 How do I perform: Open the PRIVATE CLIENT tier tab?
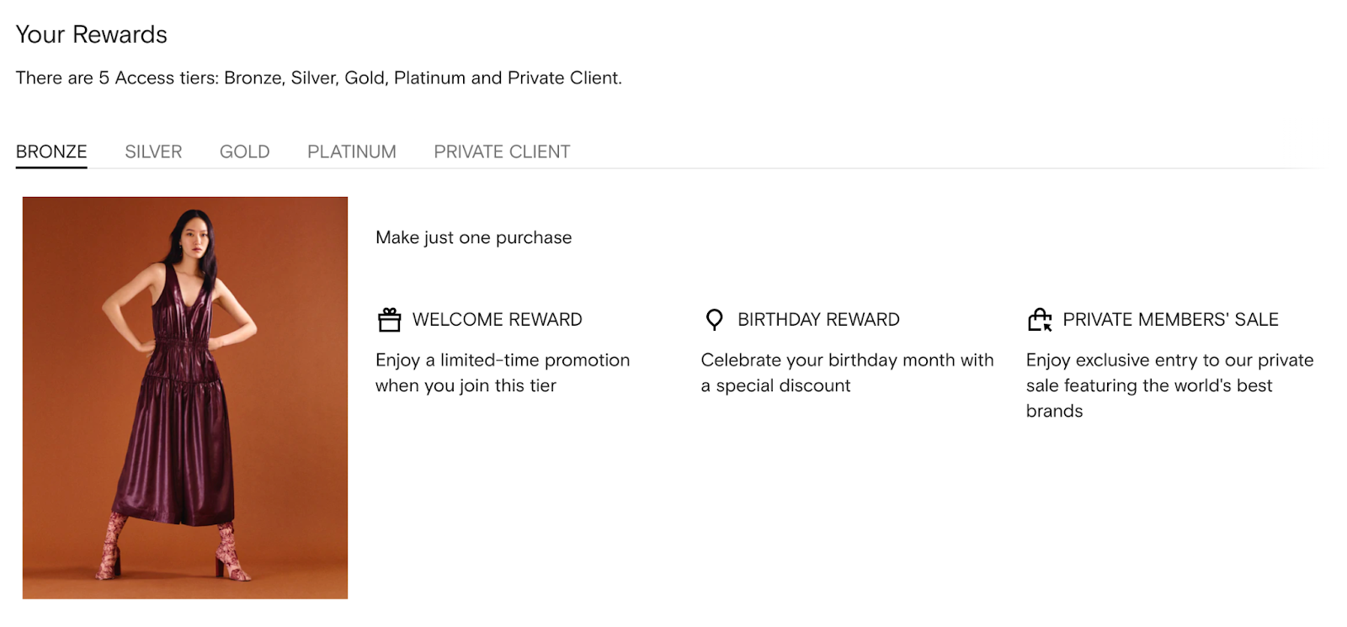(x=501, y=151)
